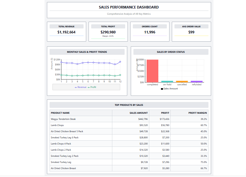This screenshot has height=177, width=246.
Task: Sort the table by the PROFIT MARGIN header
Action: 198,113
